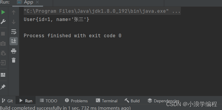The image size is (222, 110).
Task: Toggle the Pin Tab pushpin
Action: (x=3, y=87)
